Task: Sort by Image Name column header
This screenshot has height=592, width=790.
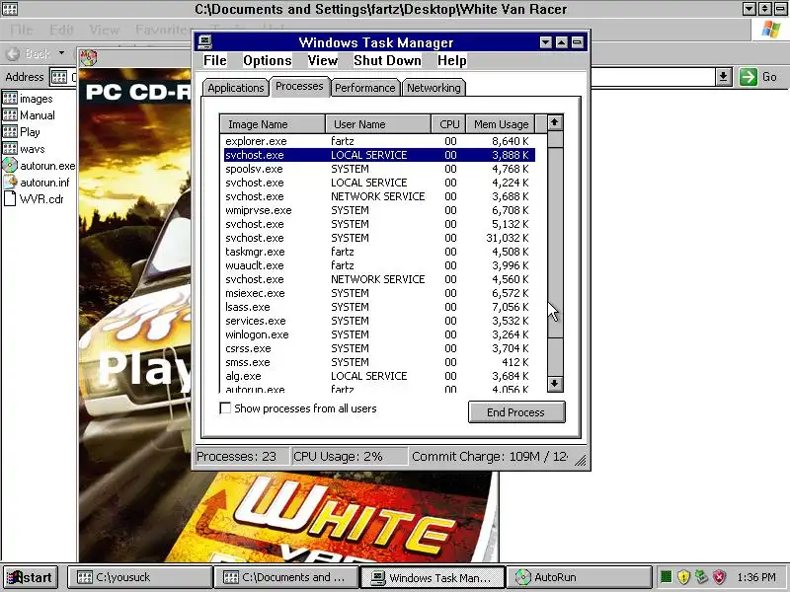Action: coord(273,124)
